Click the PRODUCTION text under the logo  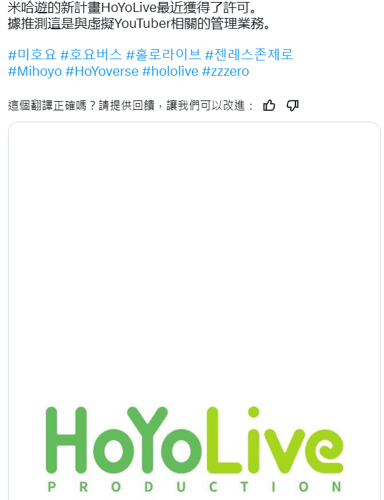click(194, 487)
